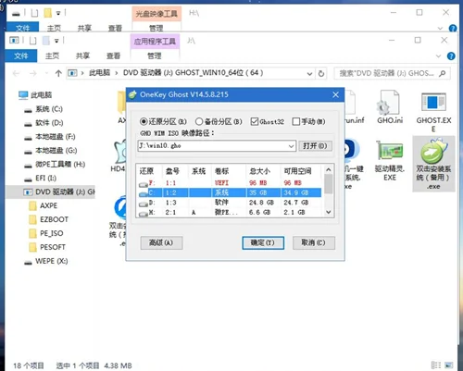Click the 应用程序工具 contextual tab

(155, 42)
